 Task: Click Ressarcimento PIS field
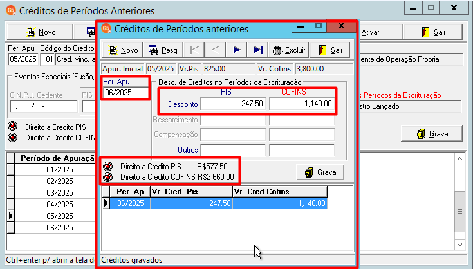[233, 120]
